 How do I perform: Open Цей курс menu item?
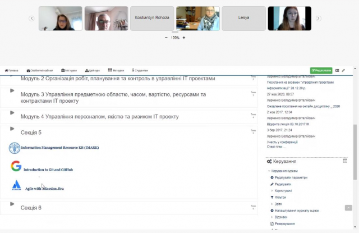[x=92, y=70]
